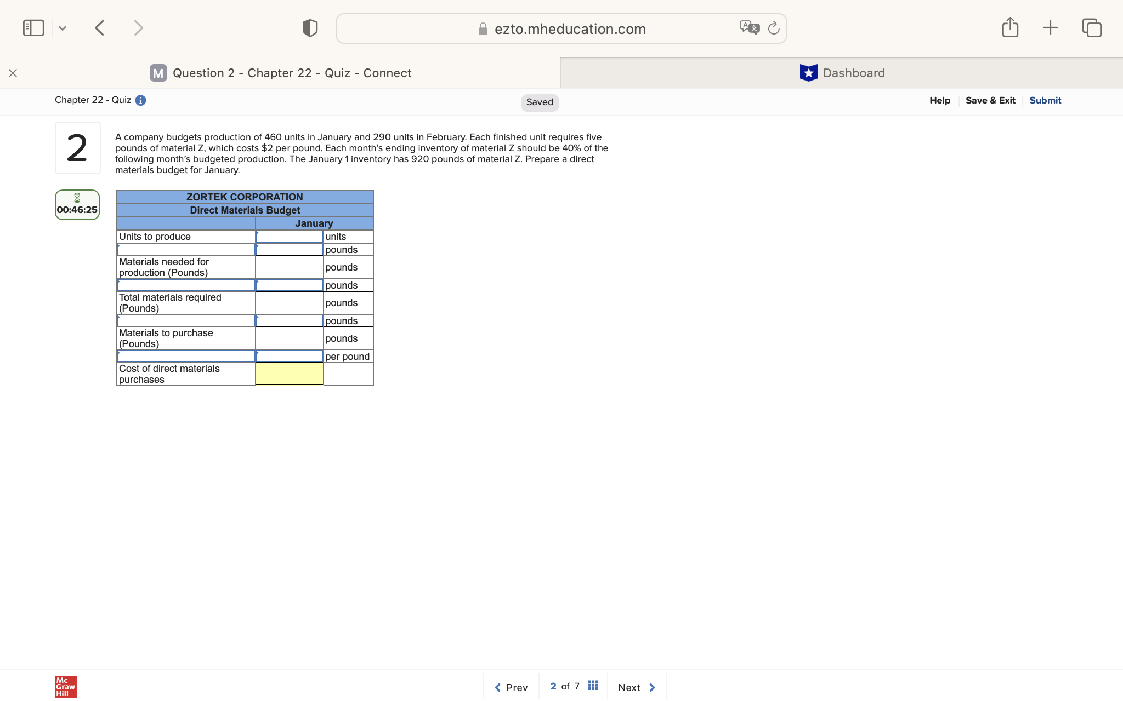Show the tab overview icon
The width and height of the screenshot is (1123, 701).
[1091, 27]
